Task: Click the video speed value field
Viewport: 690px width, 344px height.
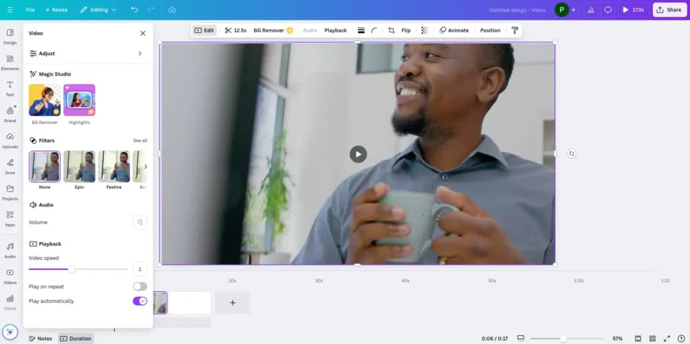Action: point(140,269)
